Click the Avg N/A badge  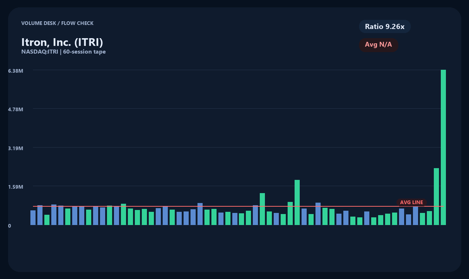tap(378, 45)
